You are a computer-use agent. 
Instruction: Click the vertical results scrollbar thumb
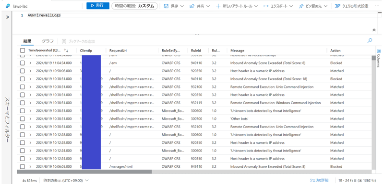tap(374, 58)
